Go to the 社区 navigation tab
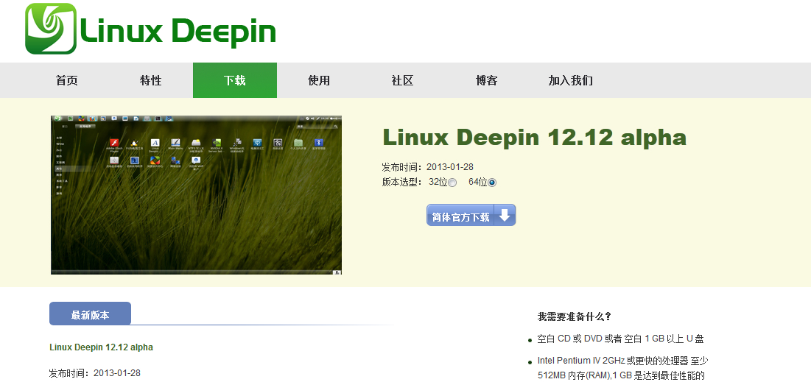Viewport: 811px width, 382px height. 402,81
